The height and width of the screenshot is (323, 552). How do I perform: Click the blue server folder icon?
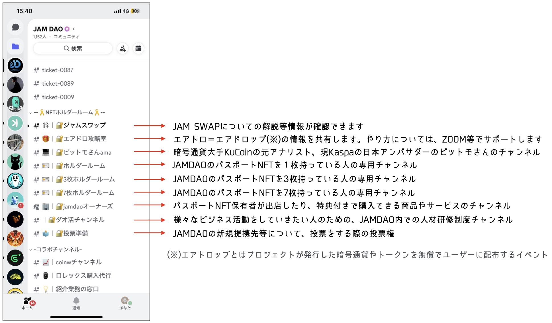tap(15, 46)
